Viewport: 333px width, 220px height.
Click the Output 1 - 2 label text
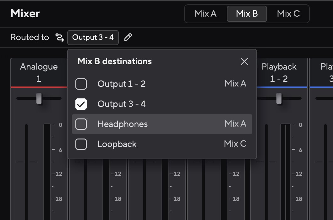(122, 84)
